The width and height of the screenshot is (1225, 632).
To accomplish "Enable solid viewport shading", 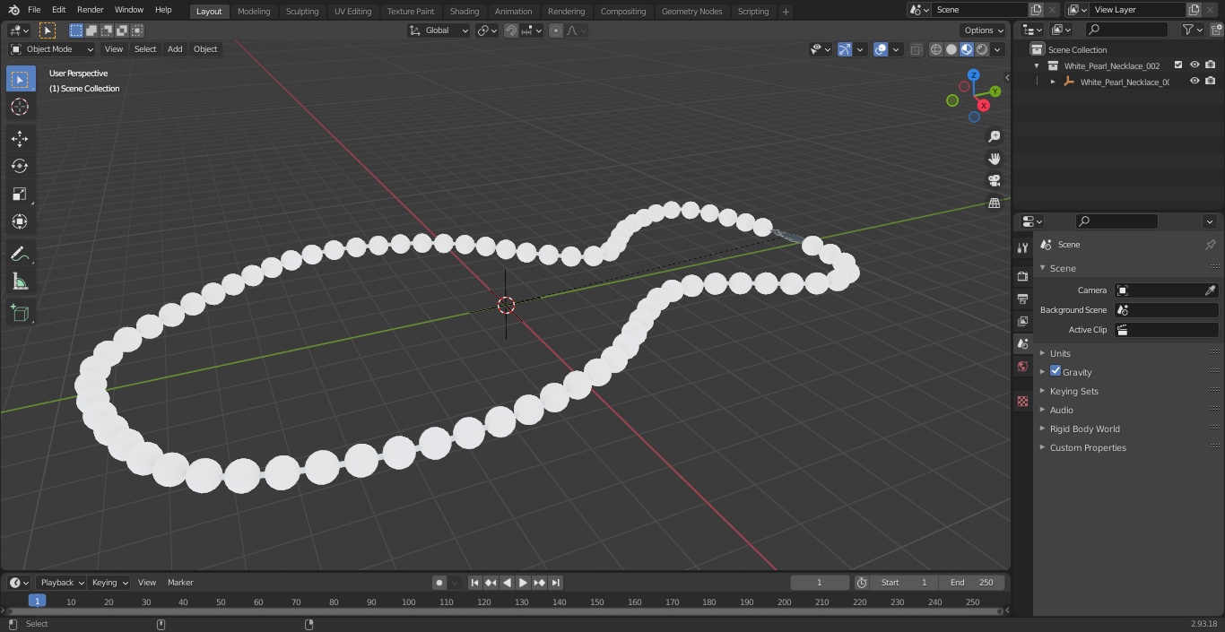I will coord(951,49).
